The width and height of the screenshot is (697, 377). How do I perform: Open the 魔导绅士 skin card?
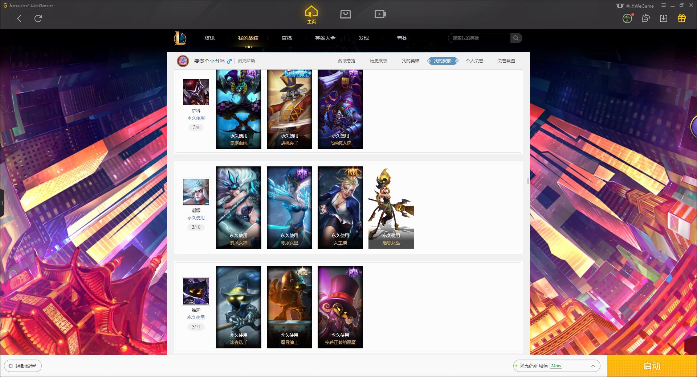coord(289,307)
